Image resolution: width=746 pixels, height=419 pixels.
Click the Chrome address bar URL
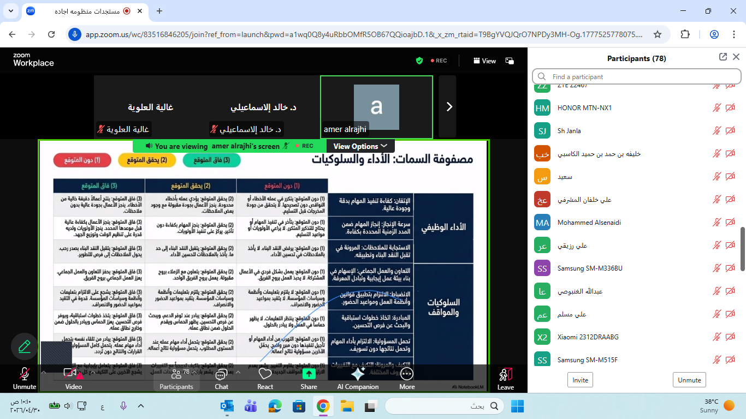tap(364, 34)
